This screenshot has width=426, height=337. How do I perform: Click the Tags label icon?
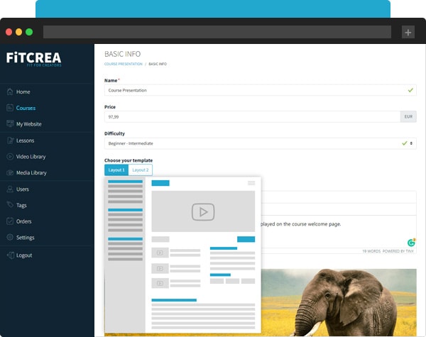[x=10, y=205]
